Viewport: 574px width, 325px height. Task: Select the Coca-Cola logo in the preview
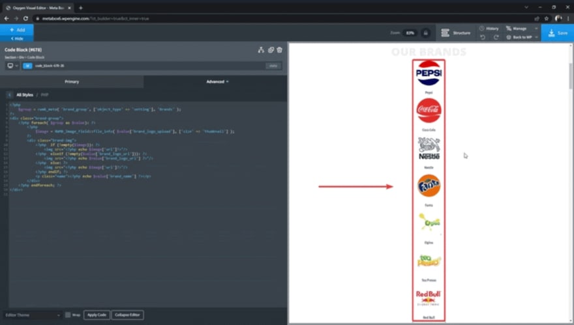point(429,111)
